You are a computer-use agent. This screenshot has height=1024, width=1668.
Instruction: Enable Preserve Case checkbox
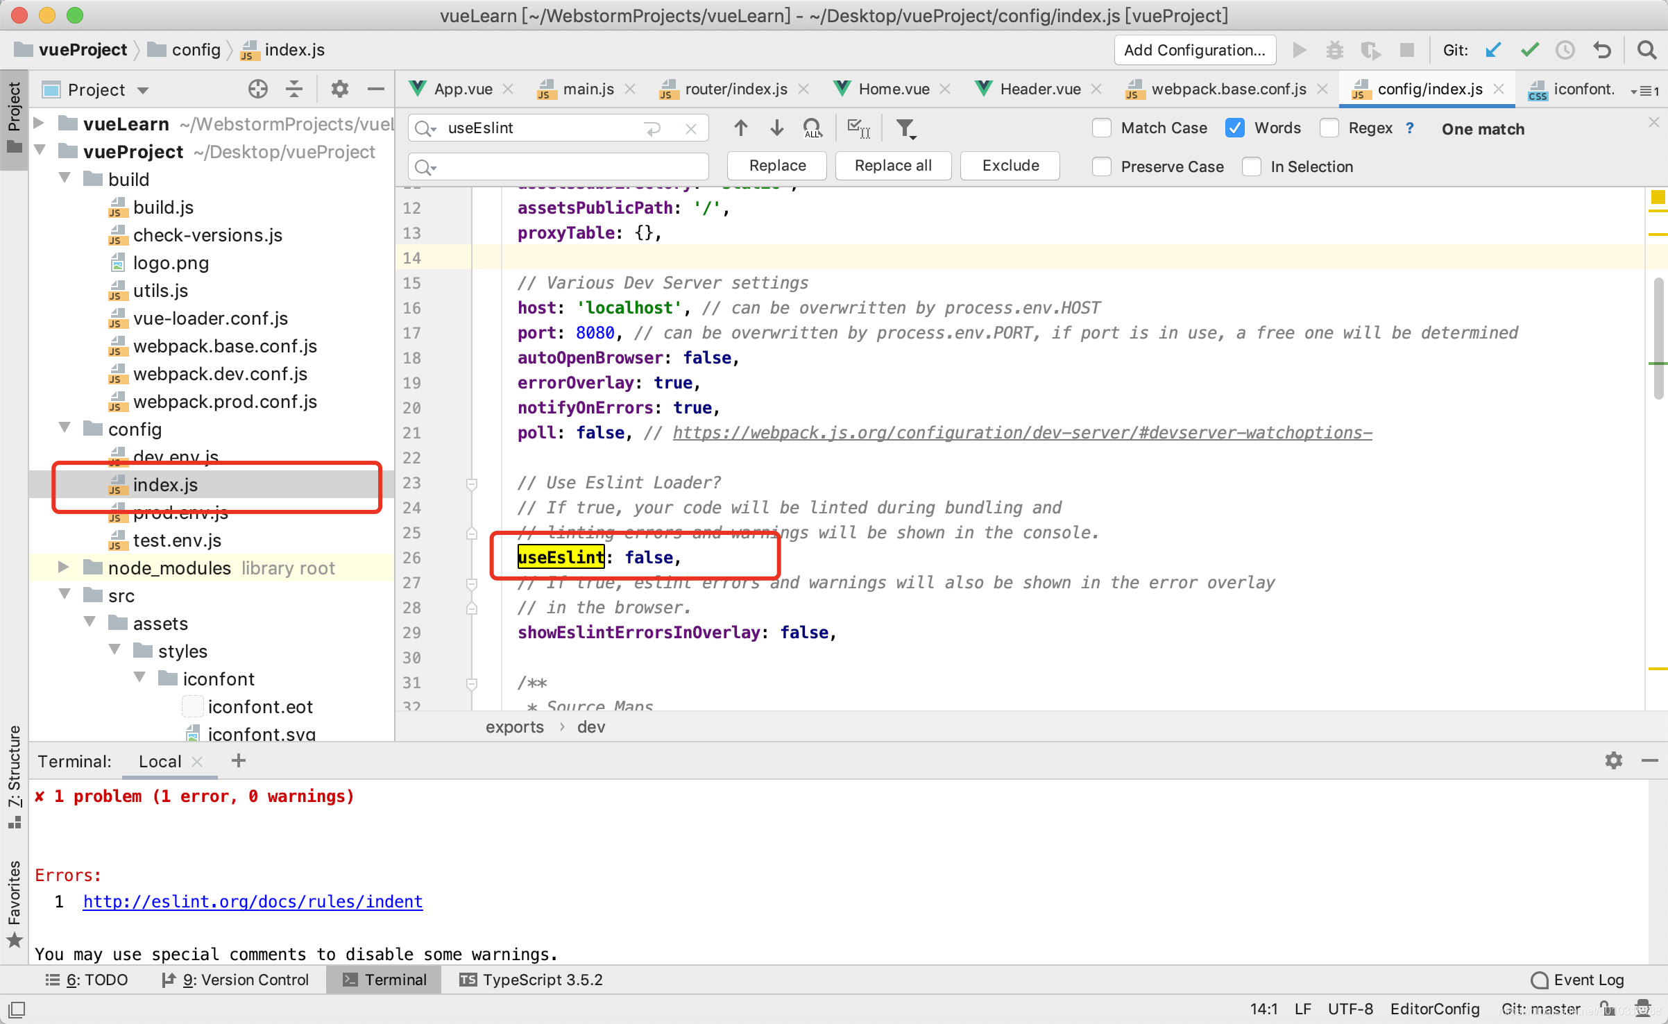(1101, 167)
